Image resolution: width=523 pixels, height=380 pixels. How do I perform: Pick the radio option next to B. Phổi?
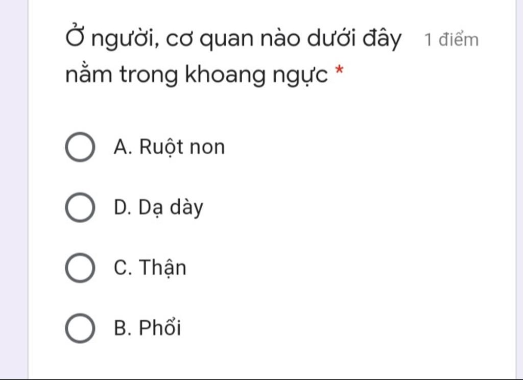click(80, 328)
